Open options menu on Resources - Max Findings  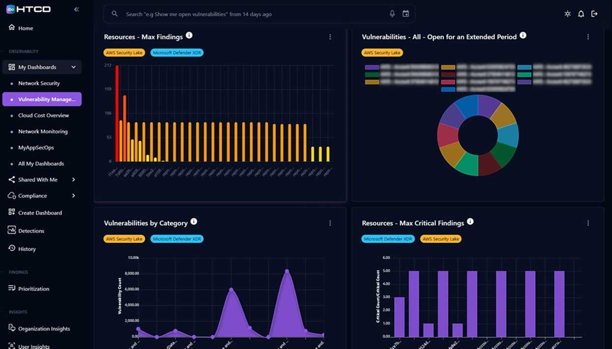(x=330, y=36)
